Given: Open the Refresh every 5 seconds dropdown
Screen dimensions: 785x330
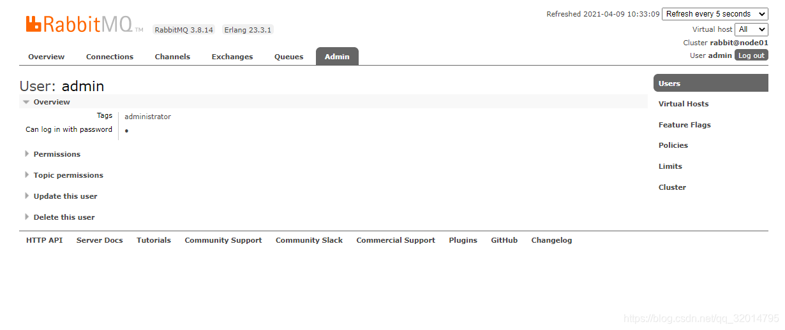Looking at the screenshot, I should point(715,14).
